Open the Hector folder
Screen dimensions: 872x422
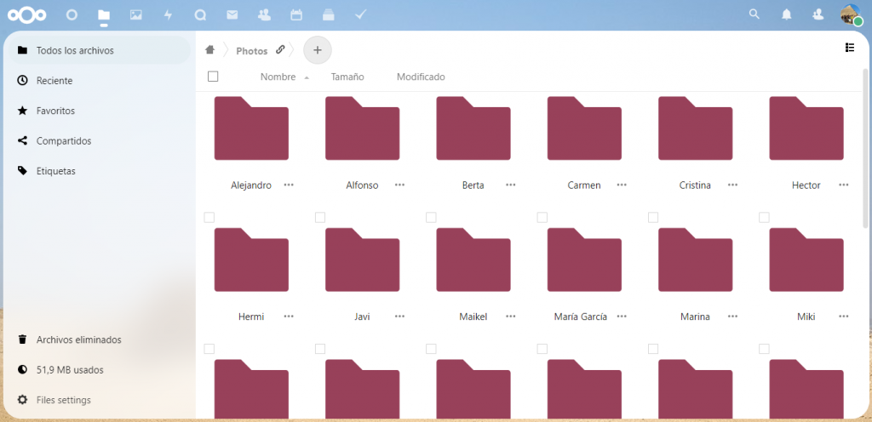(x=806, y=128)
